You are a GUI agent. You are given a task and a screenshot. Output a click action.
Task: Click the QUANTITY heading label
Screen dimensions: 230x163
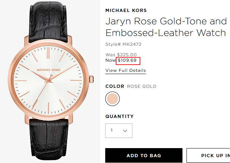pos(120,117)
